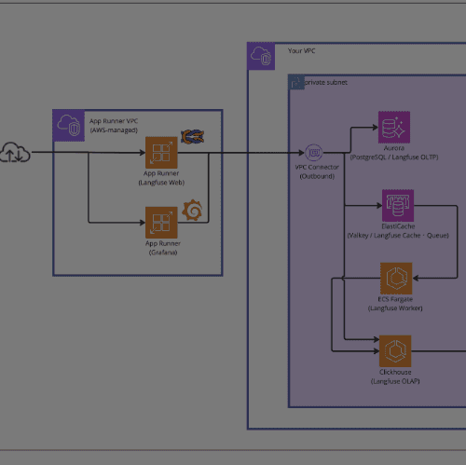Click the "ECS Fargate (Langfuse Worker)" label

tap(395, 304)
